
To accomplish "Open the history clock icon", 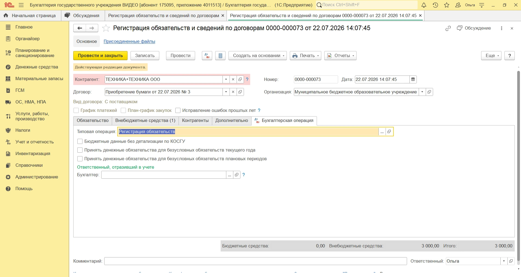I will pyautogui.click(x=435, y=5).
